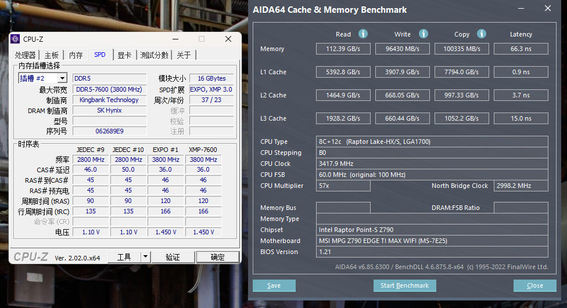The width and height of the screenshot is (567, 308).
Task: Click the Write info icon in AIDA64
Action: coord(424,34)
